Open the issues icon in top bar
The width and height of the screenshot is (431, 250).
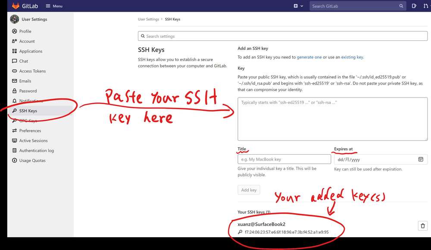[x=414, y=6]
